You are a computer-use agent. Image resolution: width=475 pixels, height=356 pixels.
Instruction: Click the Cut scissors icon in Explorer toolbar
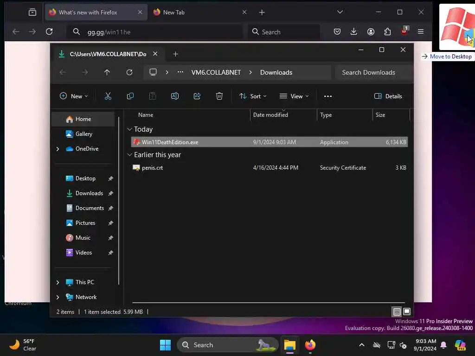[x=108, y=96]
